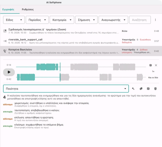This screenshot has height=147, width=162.
Task: Click the incoming call icon of Κατερίνα Βασιλείου
Action: [5, 51]
